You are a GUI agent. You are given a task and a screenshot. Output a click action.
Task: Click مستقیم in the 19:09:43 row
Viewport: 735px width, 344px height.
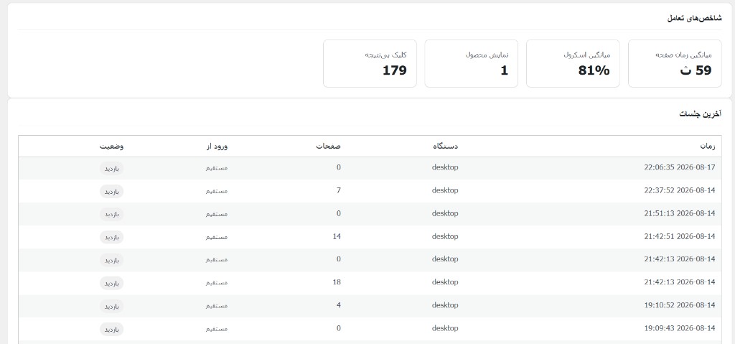click(217, 329)
